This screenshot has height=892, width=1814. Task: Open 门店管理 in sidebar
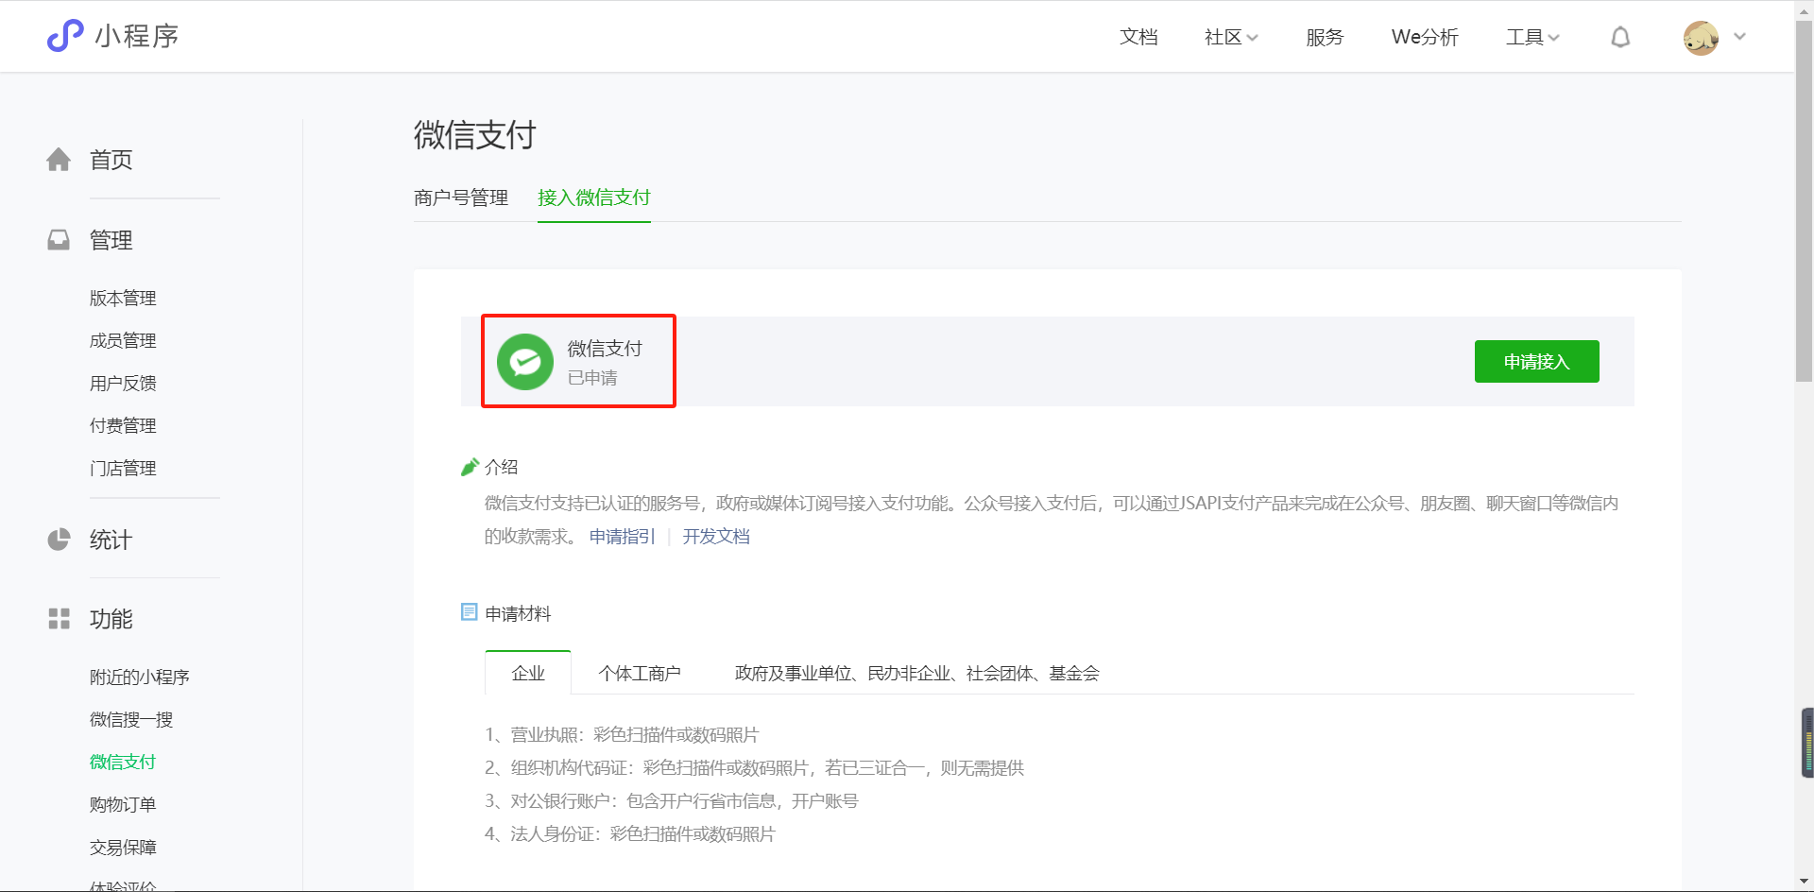[123, 468]
